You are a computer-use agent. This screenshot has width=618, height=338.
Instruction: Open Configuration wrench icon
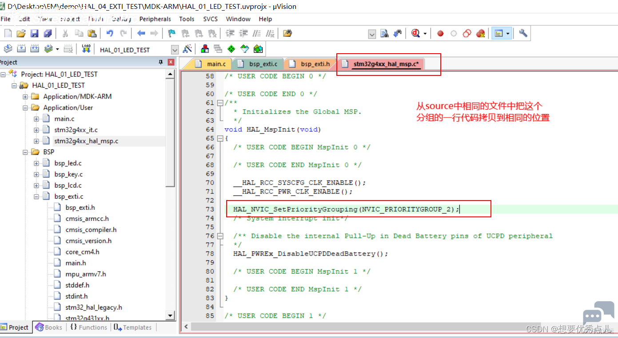click(523, 33)
